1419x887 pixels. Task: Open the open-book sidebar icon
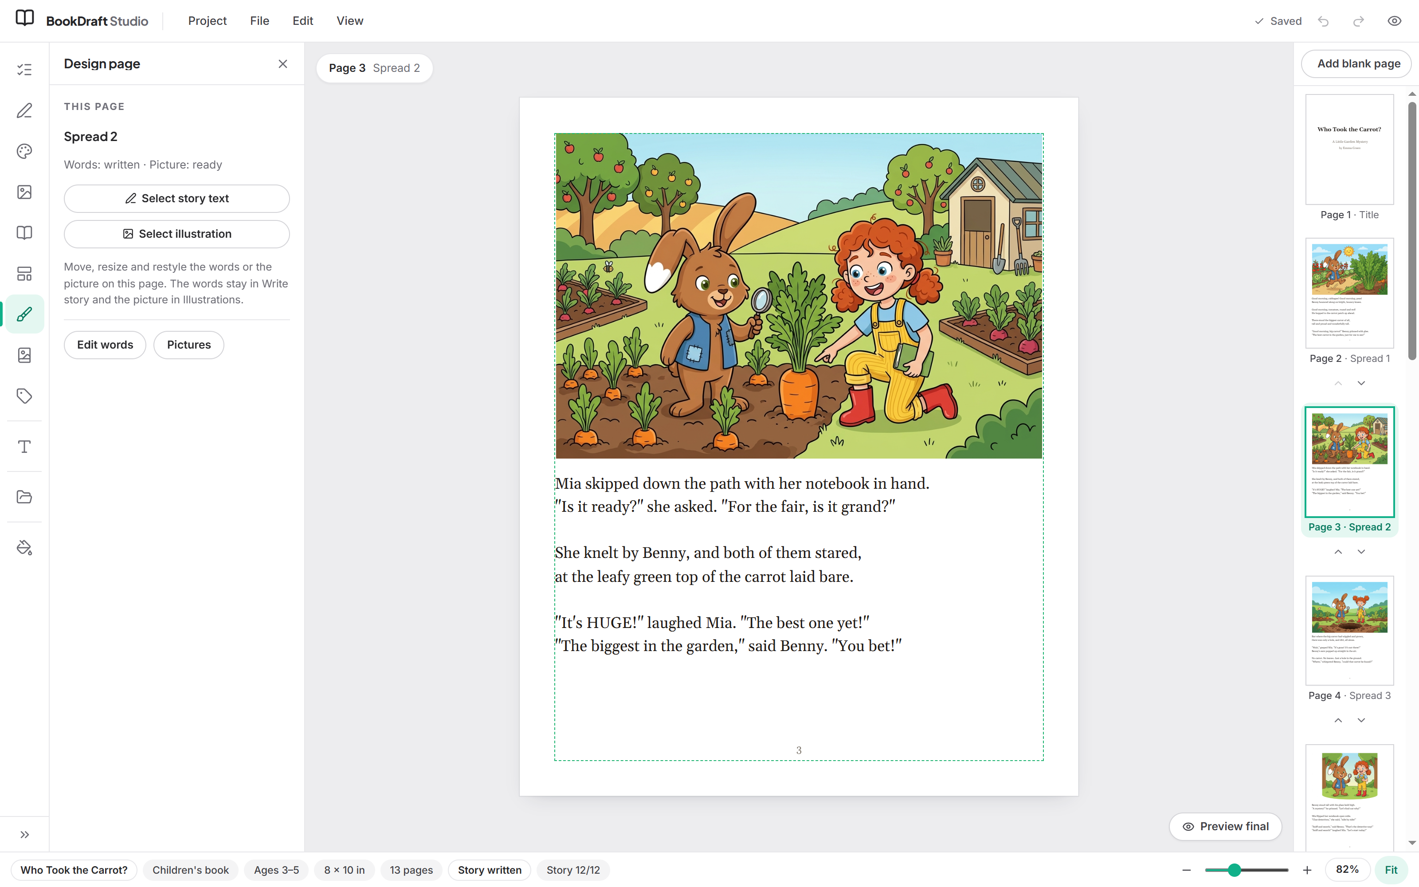point(24,233)
